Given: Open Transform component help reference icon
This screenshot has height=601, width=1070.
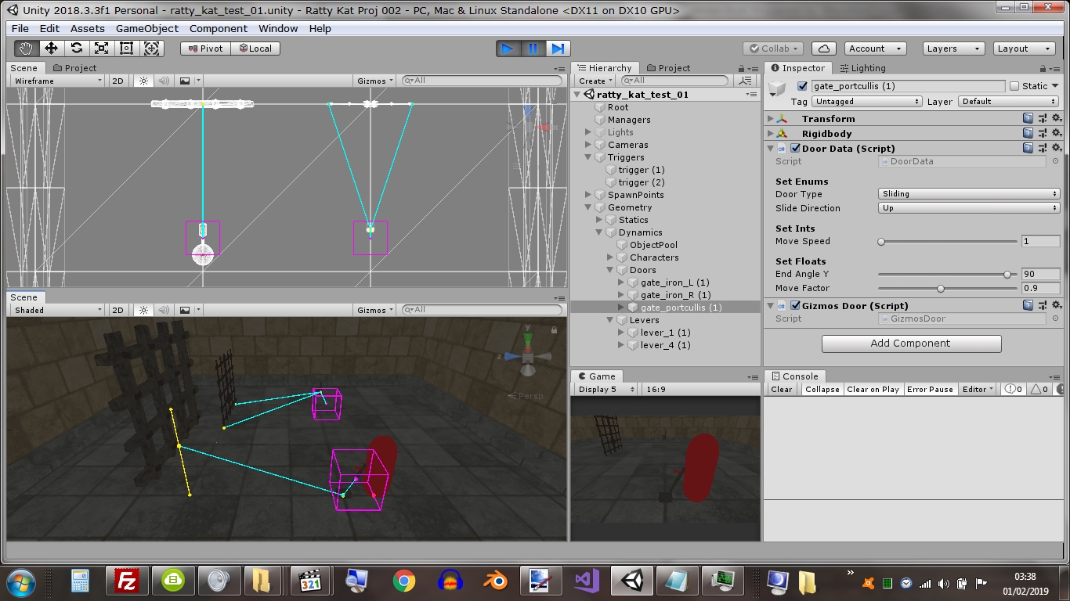Looking at the screenshot, I should pos(1028,119).
